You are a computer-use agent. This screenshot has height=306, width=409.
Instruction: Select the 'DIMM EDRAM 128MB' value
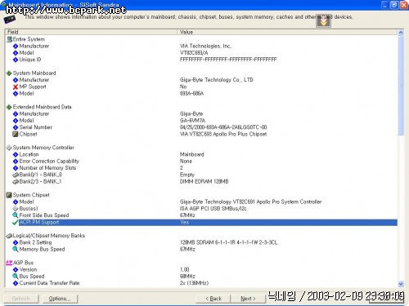click(204, 182)
